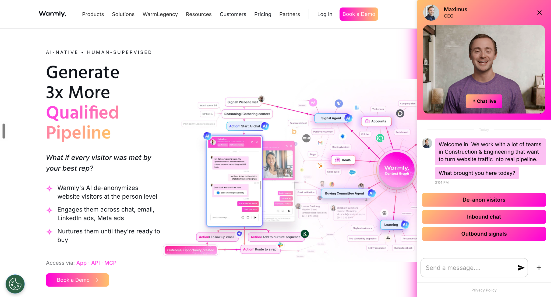Click the welcome message text 'What brought you here today?'
The width and height of the screenshot is (551, 297).
477,173
